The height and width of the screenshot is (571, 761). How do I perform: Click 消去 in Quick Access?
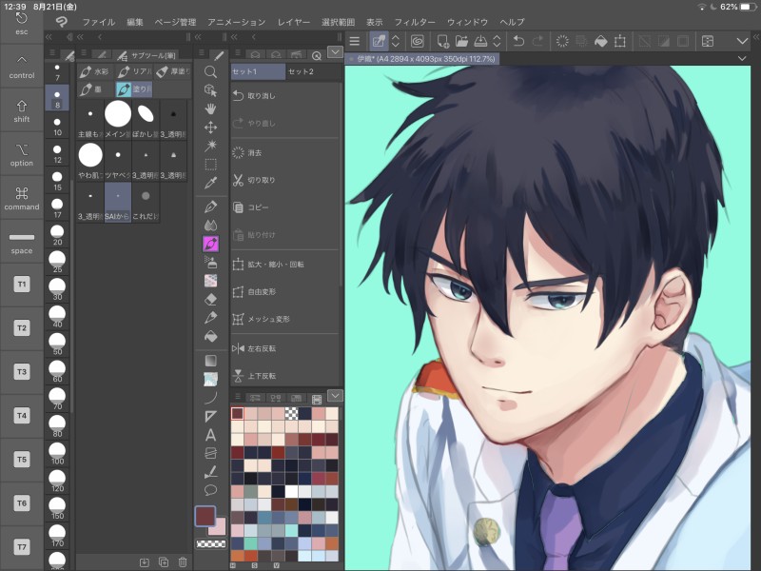(285, 152)
